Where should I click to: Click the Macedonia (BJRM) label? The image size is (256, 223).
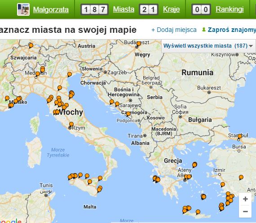[164, 131]
